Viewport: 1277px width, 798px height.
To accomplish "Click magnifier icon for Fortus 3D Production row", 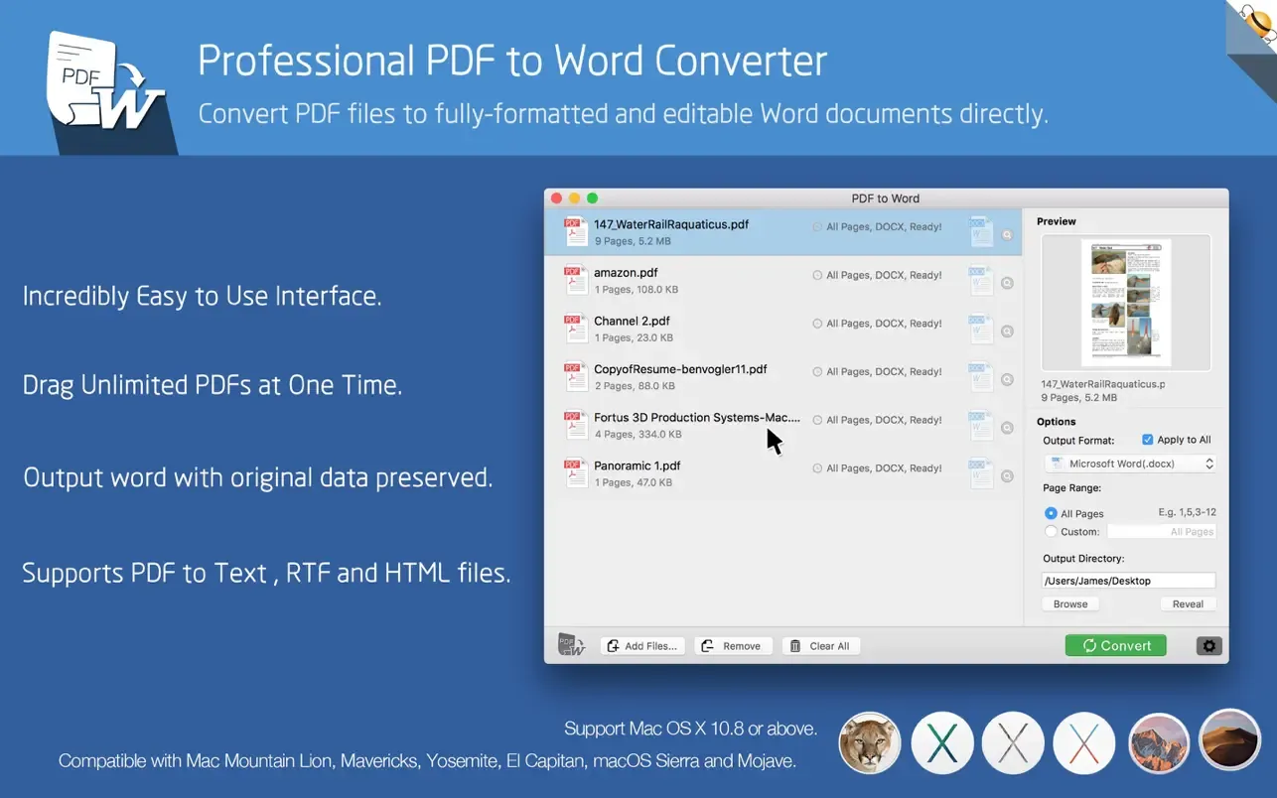I will pyautogui.click(x=1007, y=429).
